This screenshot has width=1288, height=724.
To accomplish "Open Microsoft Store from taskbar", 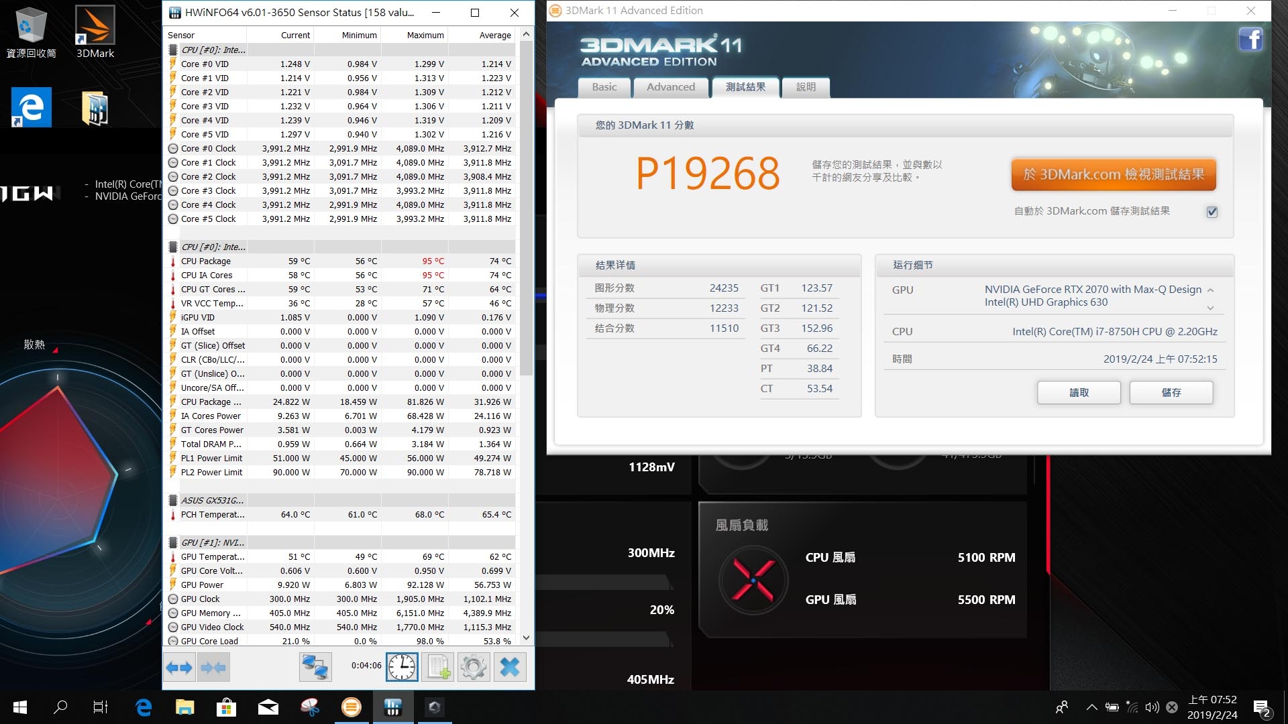I will [x=226, y=707].
